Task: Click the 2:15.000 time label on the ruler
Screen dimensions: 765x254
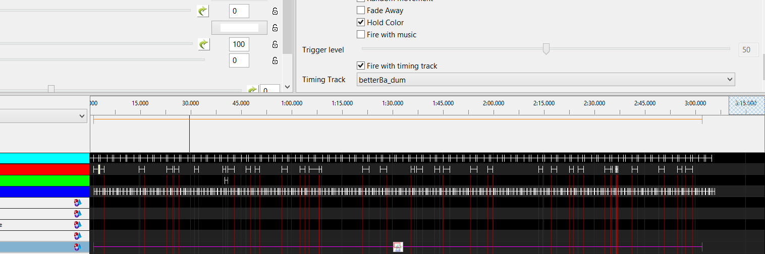Action: [x=544, y=103]
